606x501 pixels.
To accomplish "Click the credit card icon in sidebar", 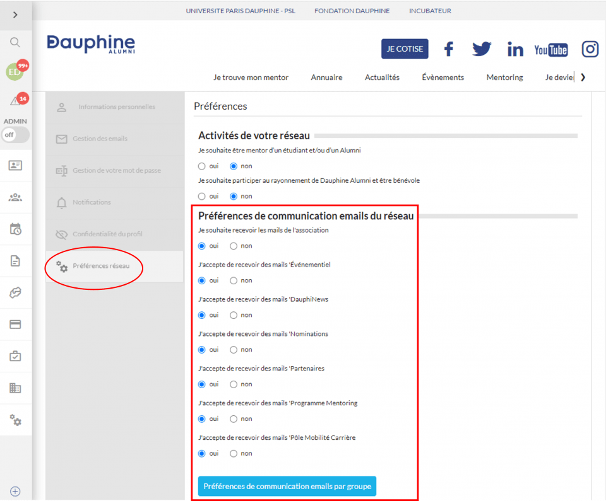I will point(15,325).
